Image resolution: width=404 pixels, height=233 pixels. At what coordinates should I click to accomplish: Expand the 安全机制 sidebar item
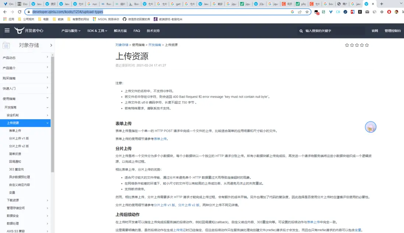click(x=25, y=115)
